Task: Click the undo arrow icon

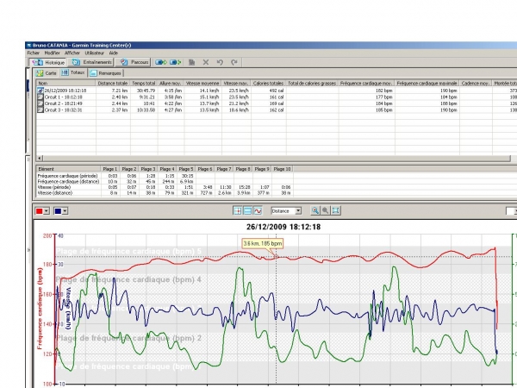Action: [220, 62]
